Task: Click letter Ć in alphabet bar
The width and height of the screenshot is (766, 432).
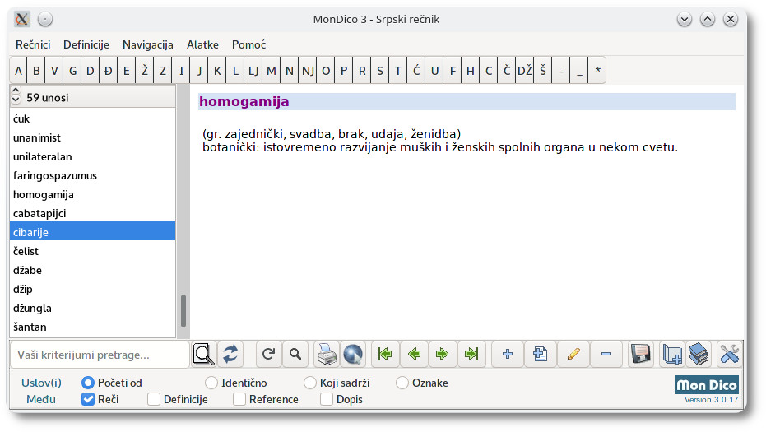Action: click(415, 71)
